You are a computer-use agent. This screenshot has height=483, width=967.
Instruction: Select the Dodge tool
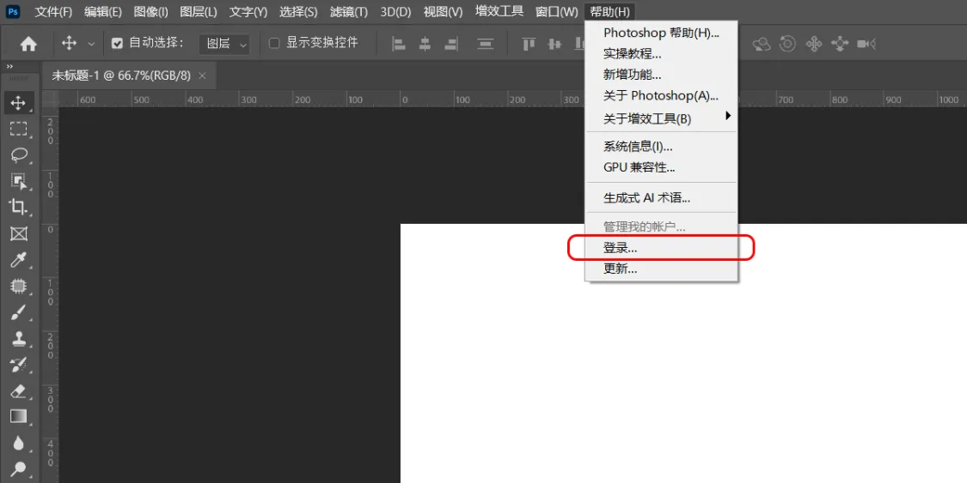click(x=19, y=469)
